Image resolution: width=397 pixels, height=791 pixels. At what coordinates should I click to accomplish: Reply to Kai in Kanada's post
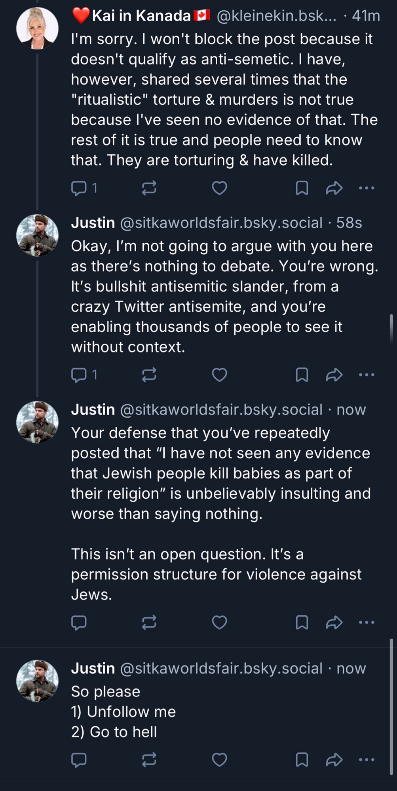[x=79, y=188]
